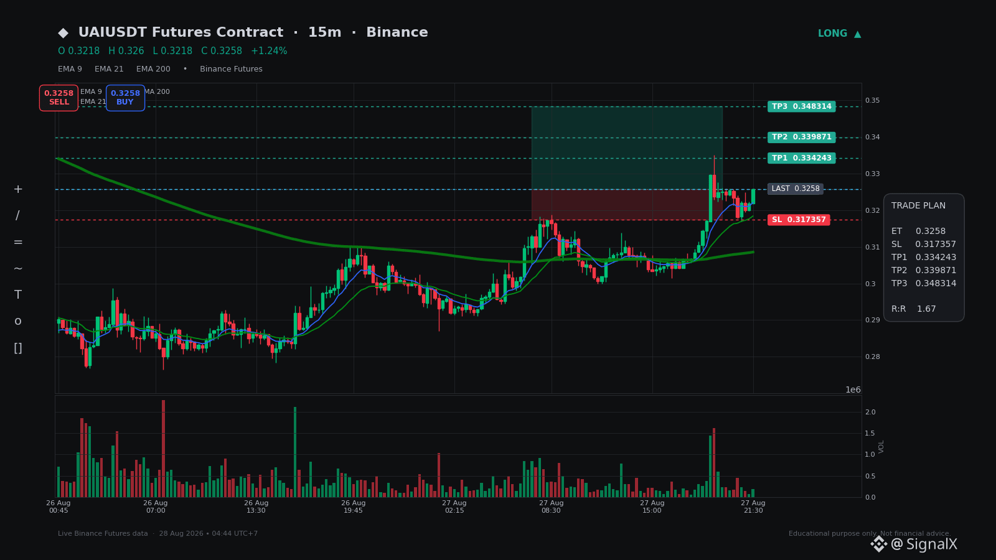Select EMA 9 in the header row
This screenshot has width=996, height=560.
coord(70,69)
